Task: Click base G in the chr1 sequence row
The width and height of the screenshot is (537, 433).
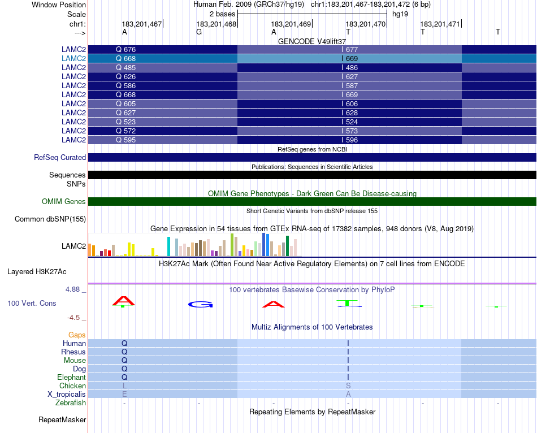Action: (x=199, y=32)
